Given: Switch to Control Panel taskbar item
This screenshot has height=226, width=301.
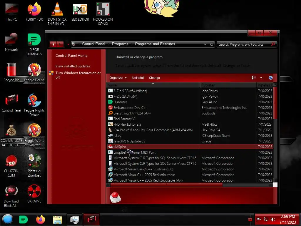Looking at the screenshot, I should [x=92, y=220].
